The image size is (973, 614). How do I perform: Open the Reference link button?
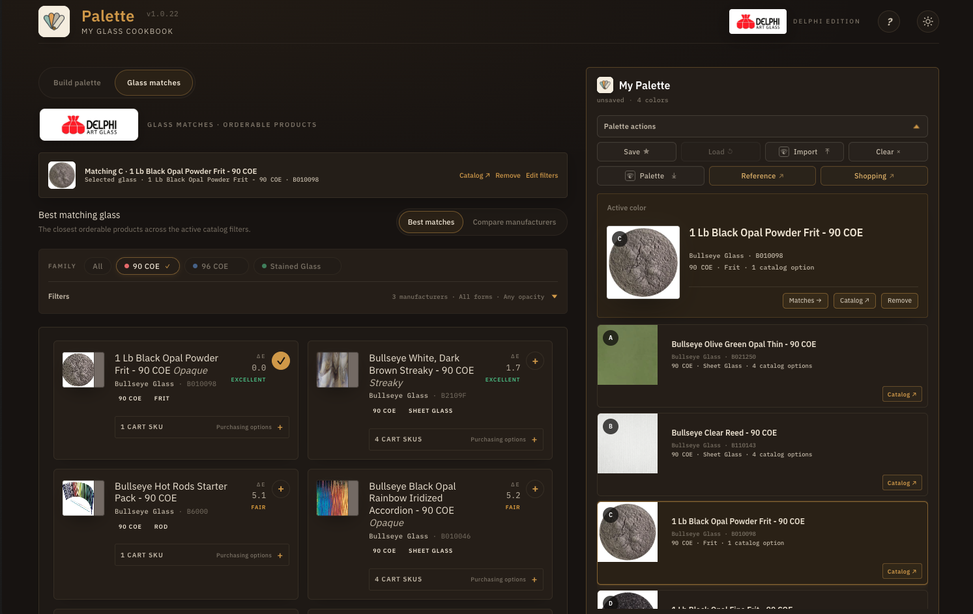[762, 176]
